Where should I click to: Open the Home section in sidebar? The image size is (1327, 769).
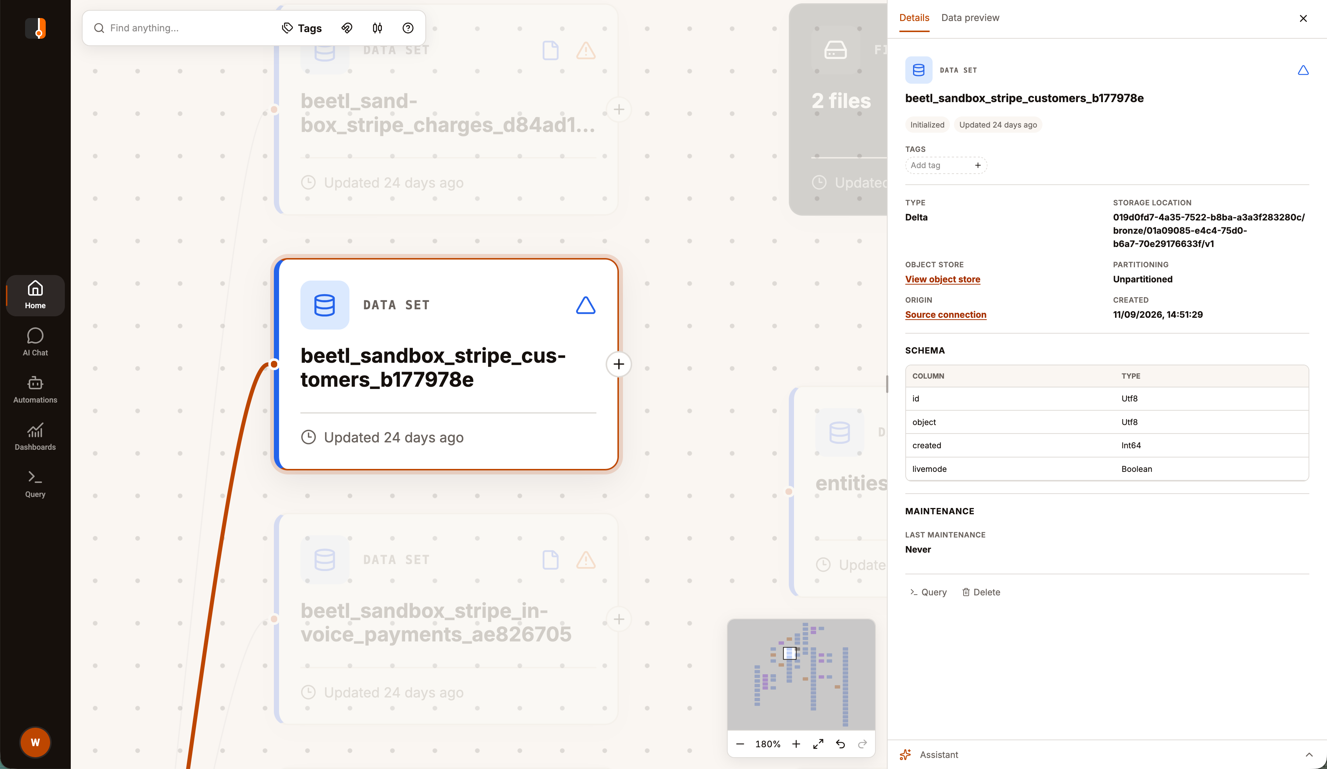pyautogui.click(x=35, y=295)
